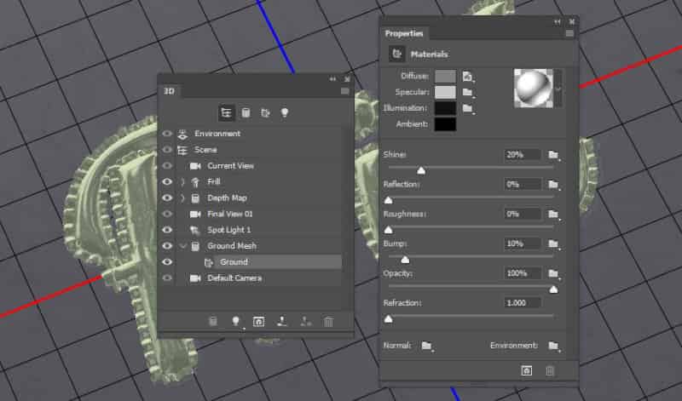Hide the Ground material

pos(167,262)
